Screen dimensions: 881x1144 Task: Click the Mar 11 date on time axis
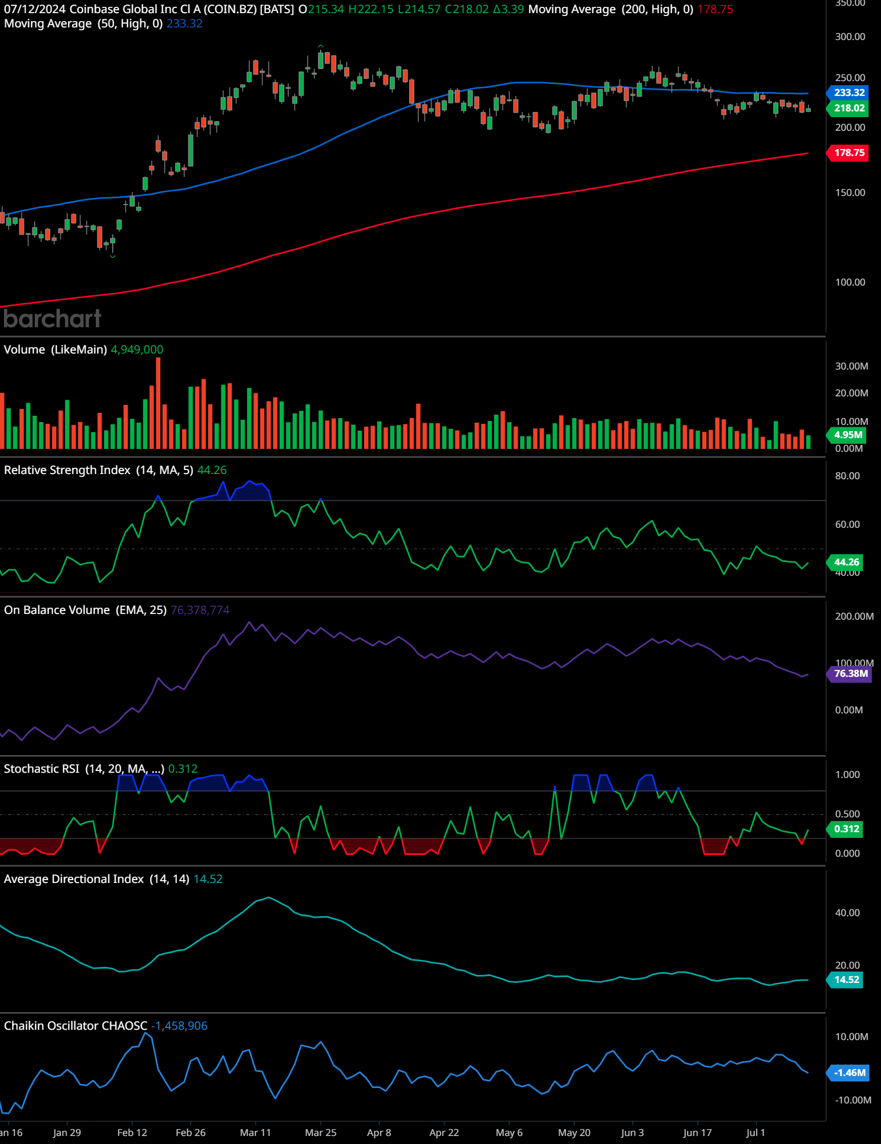256,1133
